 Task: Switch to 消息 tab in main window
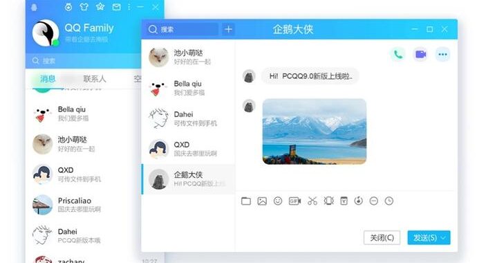tap(48, 79)
